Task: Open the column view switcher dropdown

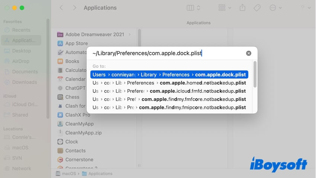Action: (x=193, y=8)
